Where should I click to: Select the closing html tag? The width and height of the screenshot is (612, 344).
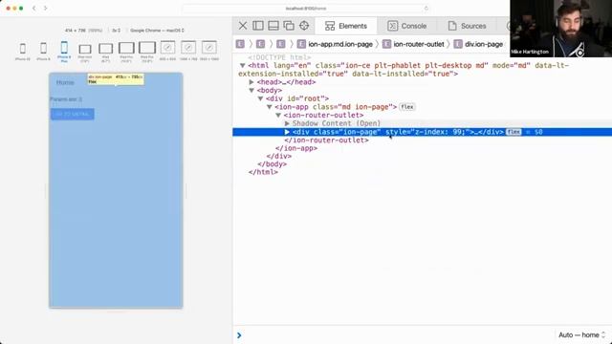(x=263, y=172)
